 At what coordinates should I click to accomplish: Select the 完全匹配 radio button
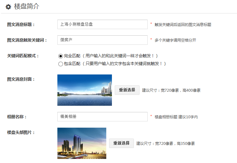[x=61, y=56]
